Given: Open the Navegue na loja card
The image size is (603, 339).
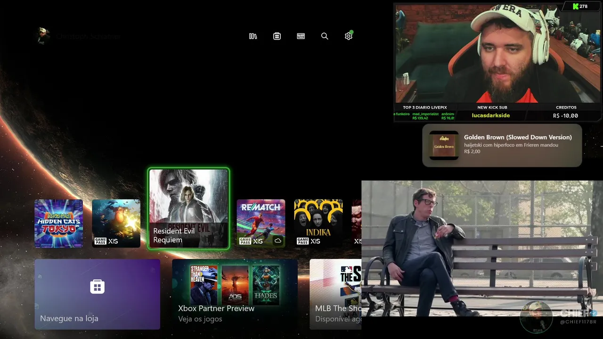Looking at the screenshot, I should (97, 294).
